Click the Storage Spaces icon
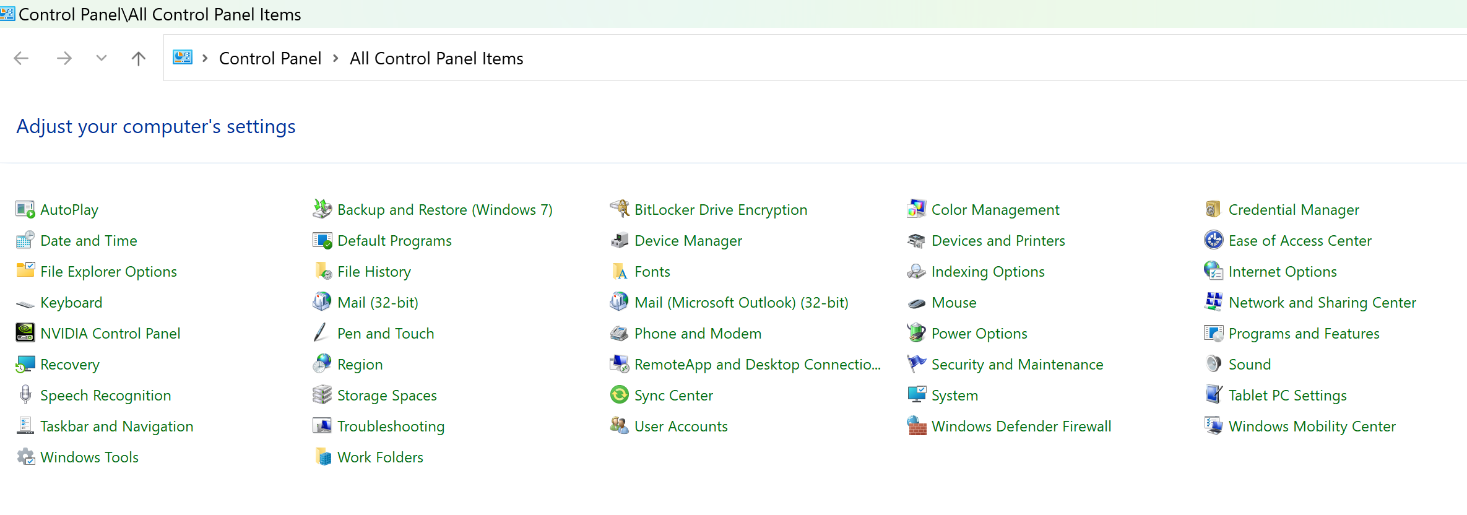This screenshot has width=1467, height=515. 322,396
